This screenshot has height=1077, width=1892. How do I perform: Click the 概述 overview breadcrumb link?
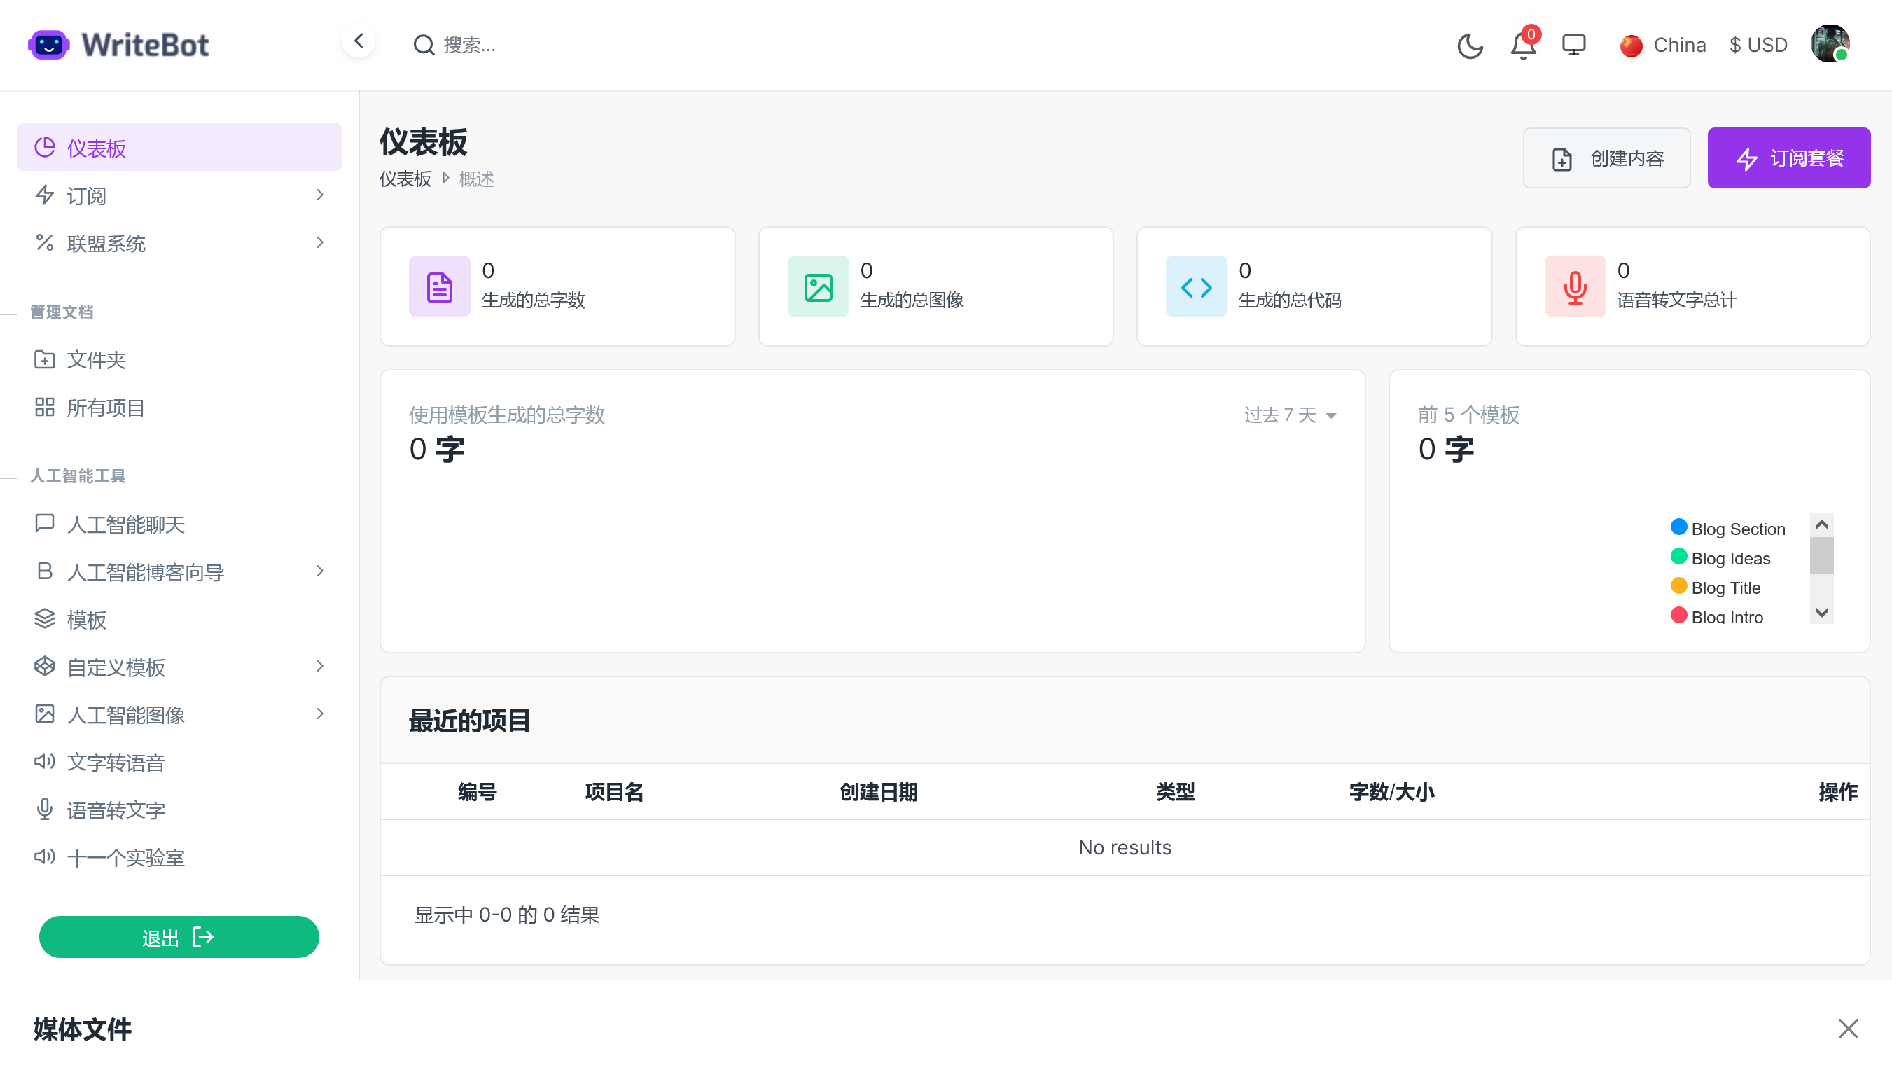point(477,179)
